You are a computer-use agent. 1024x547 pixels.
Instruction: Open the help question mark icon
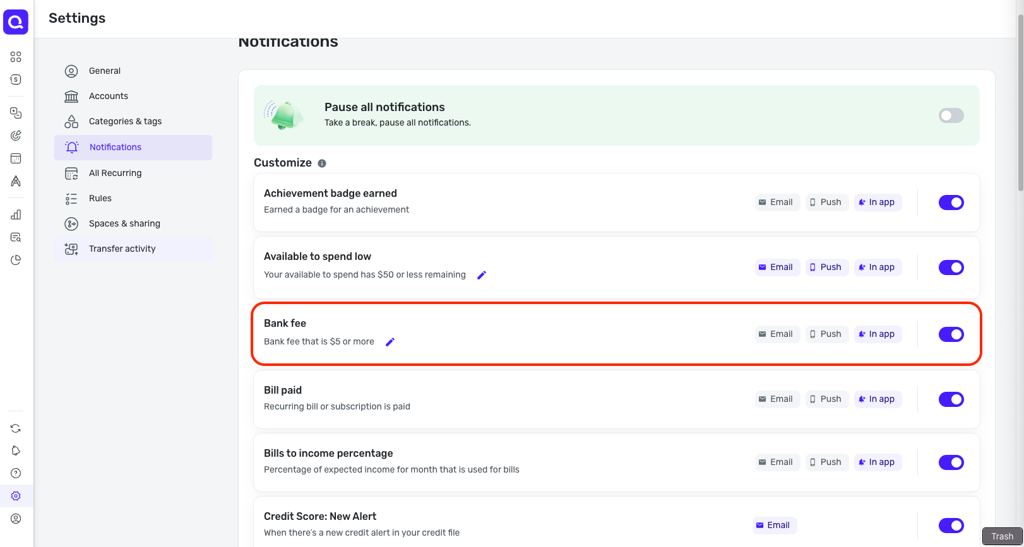(16, 473)
